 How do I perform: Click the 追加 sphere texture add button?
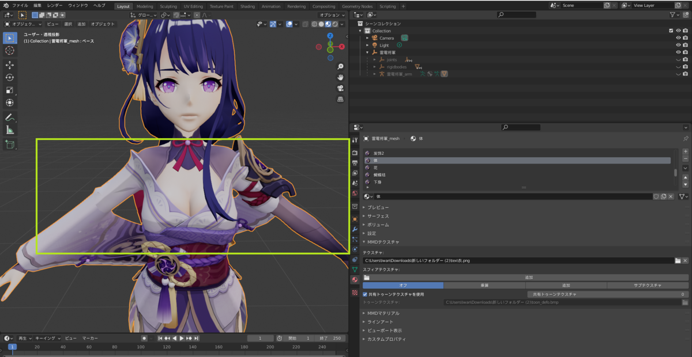[x=525, y=278]
